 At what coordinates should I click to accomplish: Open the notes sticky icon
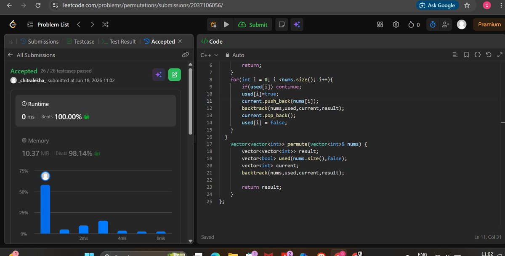click(x=282, y=24)
